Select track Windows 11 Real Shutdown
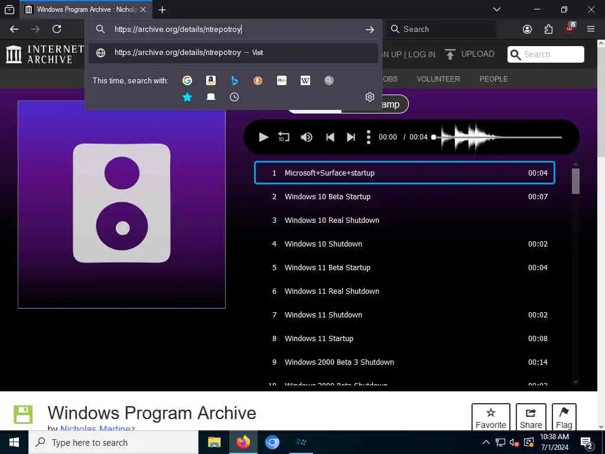The image size is (605, 454). pos(404,291)
